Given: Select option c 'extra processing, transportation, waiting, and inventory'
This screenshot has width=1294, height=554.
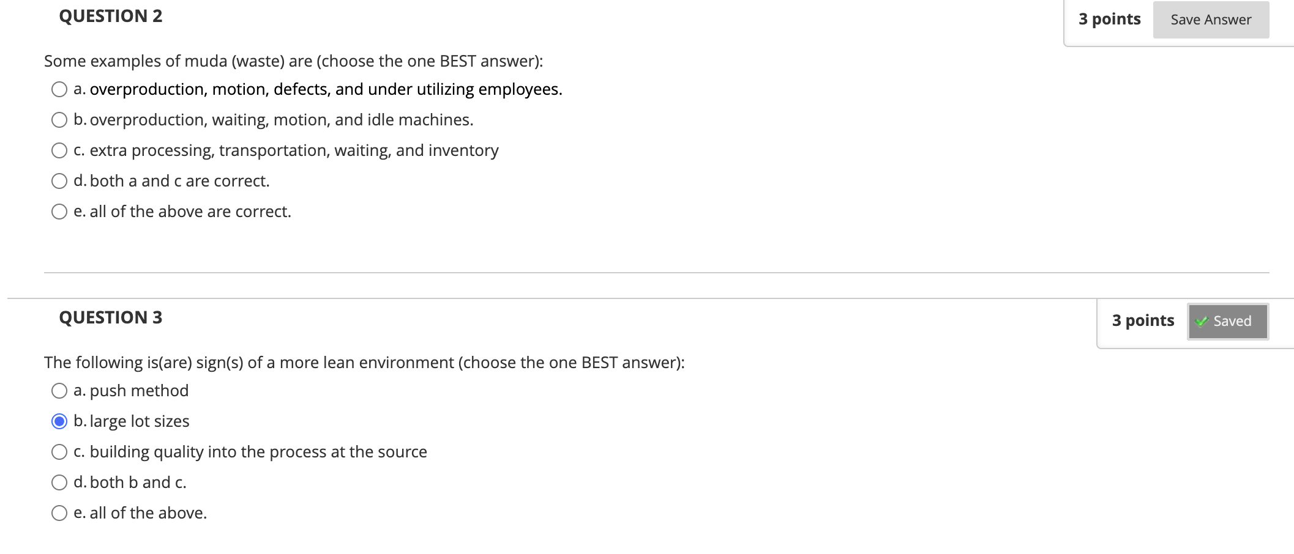Looking at the screenshot, I should 58,150.
